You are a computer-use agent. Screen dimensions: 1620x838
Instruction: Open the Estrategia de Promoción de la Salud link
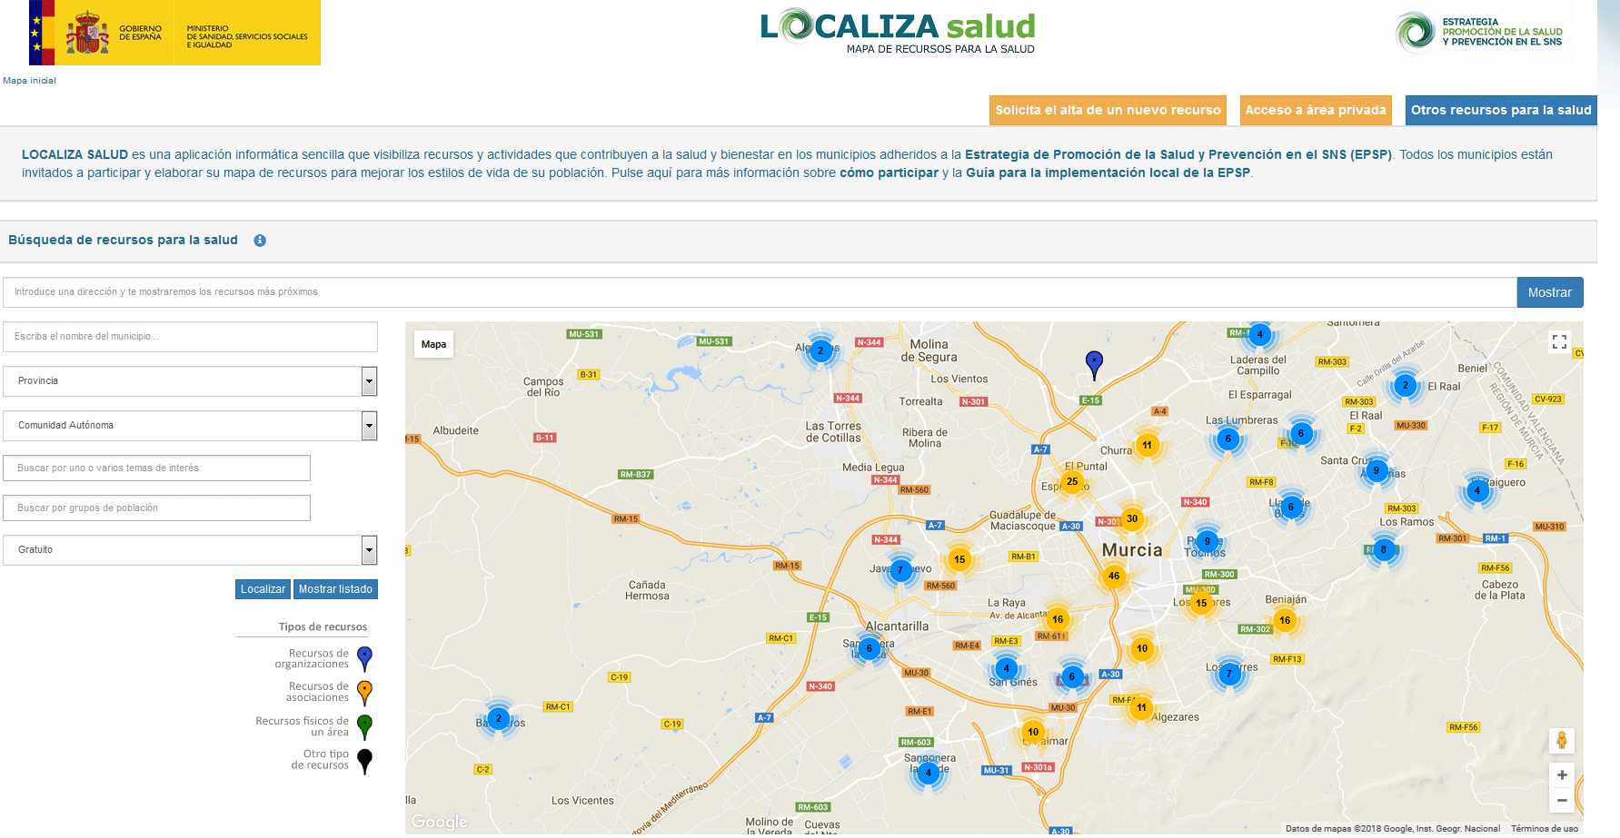pyautogui.click(x=1178, y=154)
